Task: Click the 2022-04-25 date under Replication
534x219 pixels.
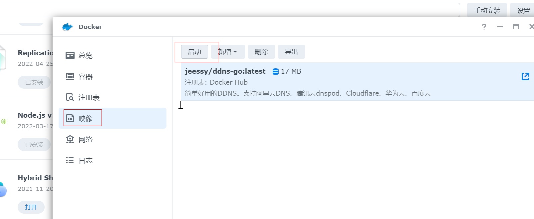Action: click(35, 64)
